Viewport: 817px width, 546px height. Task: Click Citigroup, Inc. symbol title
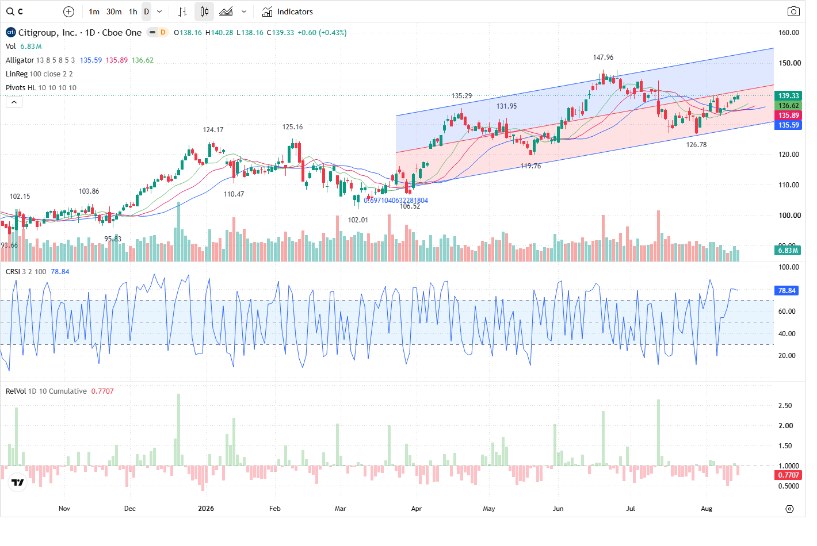pyautogui.click(x=80, y=32)
